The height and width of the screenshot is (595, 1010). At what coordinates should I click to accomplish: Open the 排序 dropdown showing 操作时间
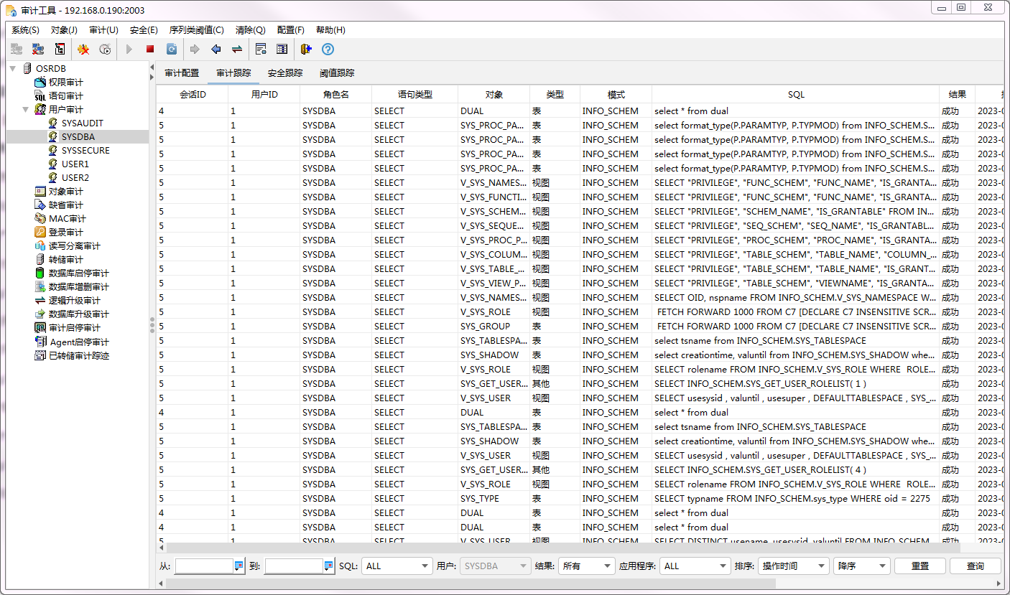(x=793, y=566)
